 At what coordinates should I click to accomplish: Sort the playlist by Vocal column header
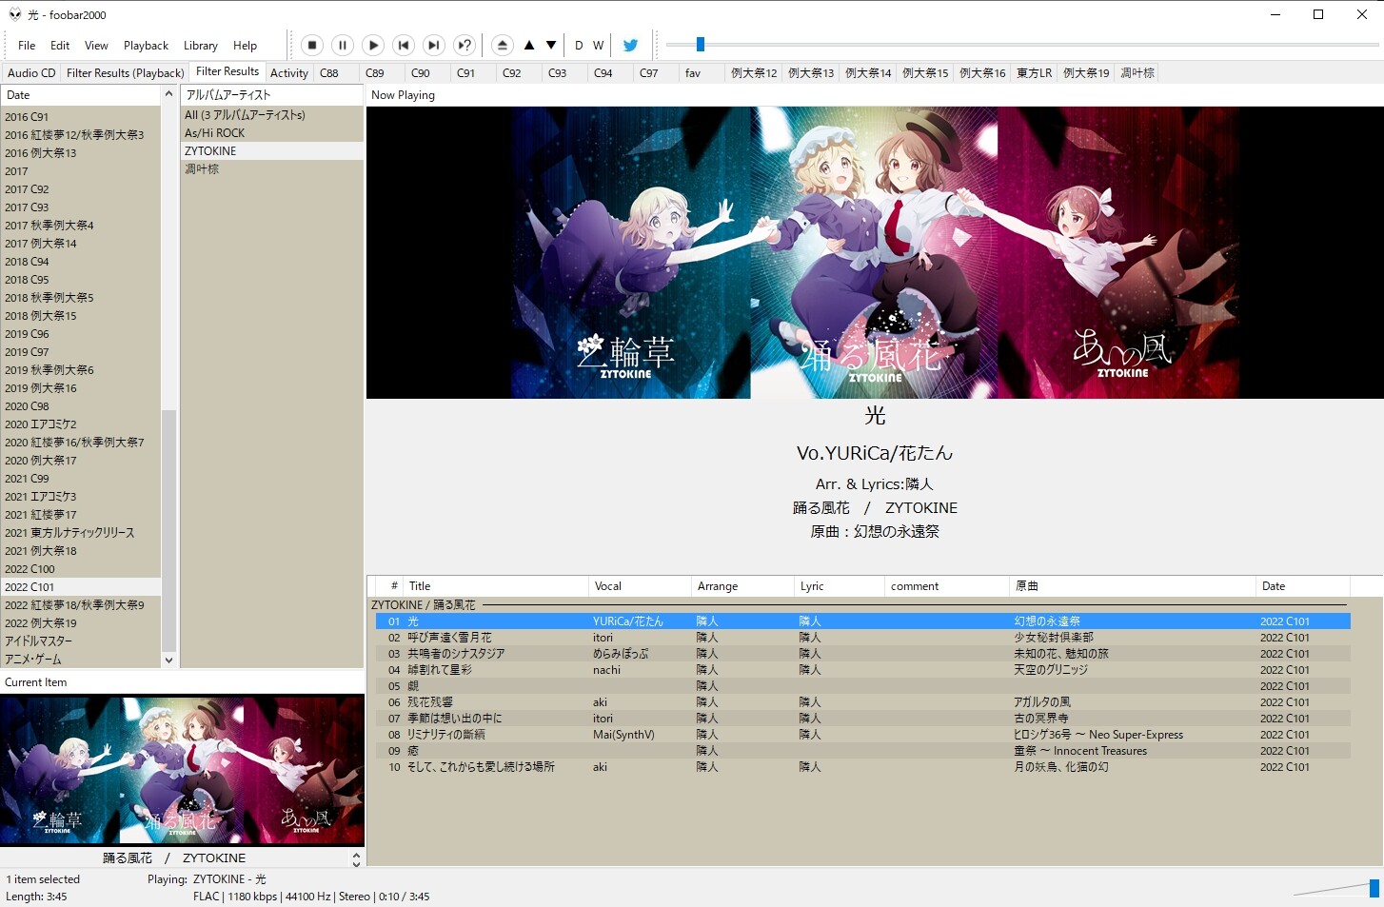click(x=608, y=586)
